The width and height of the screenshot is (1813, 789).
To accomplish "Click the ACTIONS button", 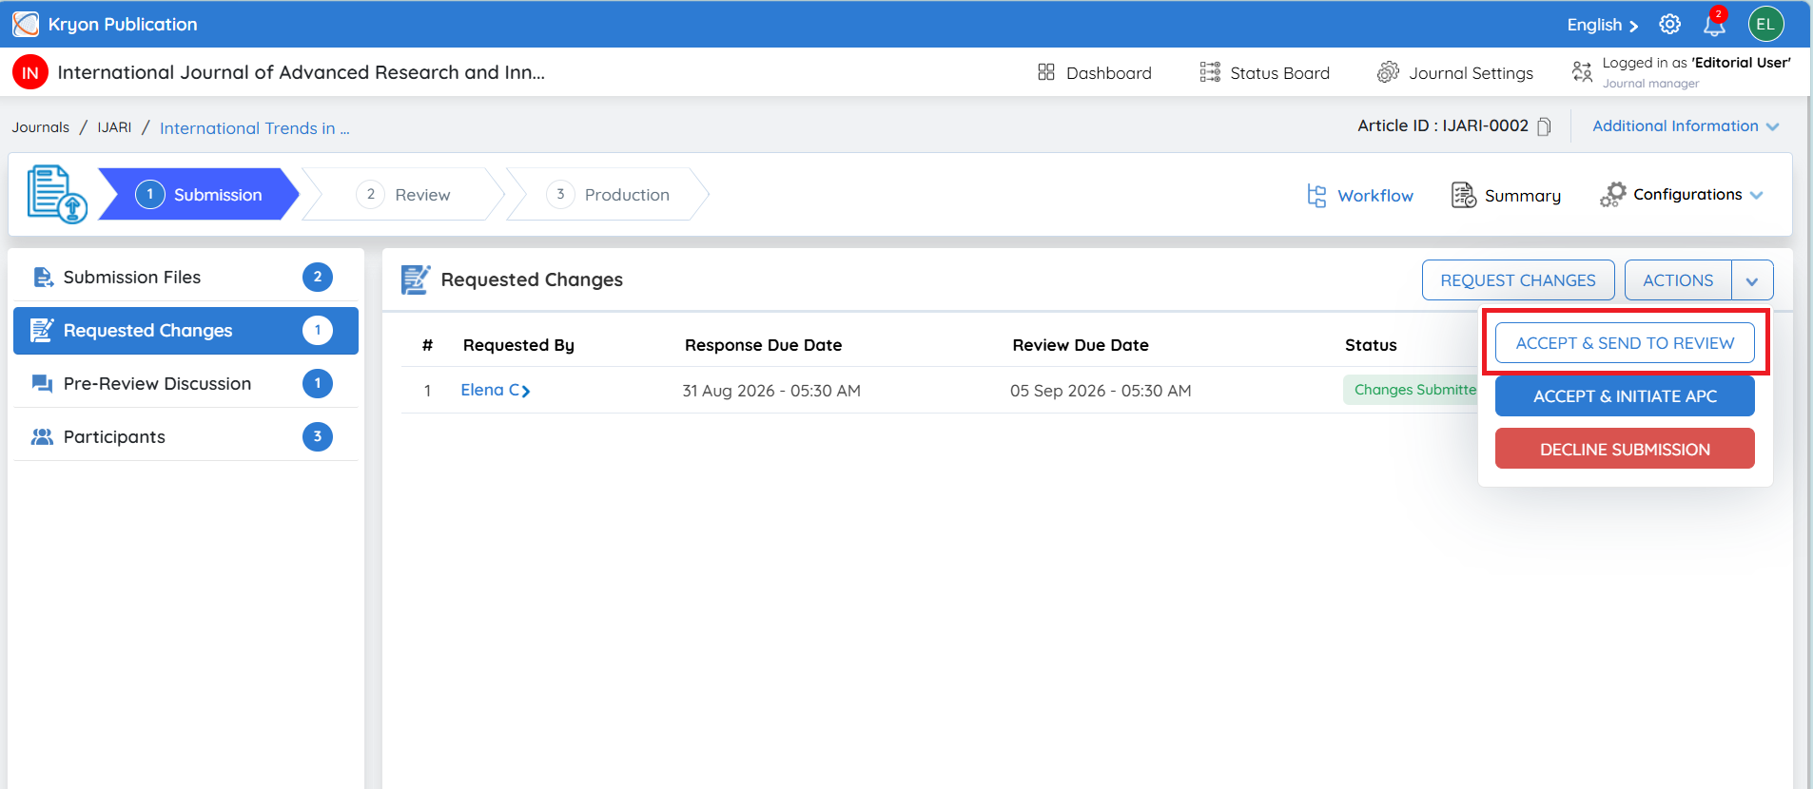I will [x=1678, y=280].
